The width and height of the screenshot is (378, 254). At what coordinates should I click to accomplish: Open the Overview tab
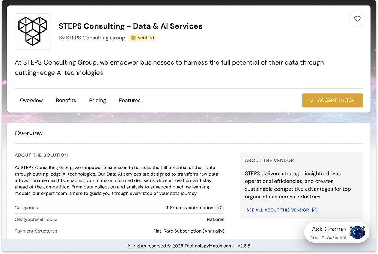pyautogui.click(x=31, y=100)
